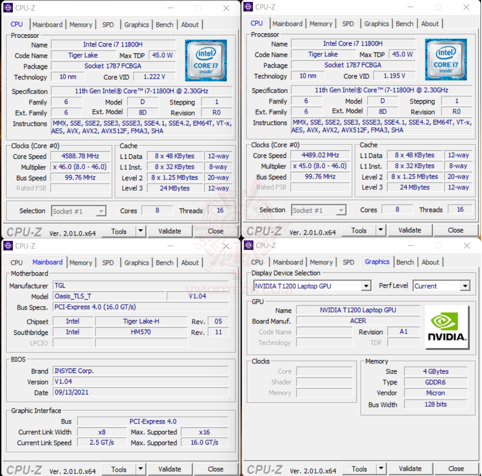Click Validate button in top-right window

[x=410, y=230]
